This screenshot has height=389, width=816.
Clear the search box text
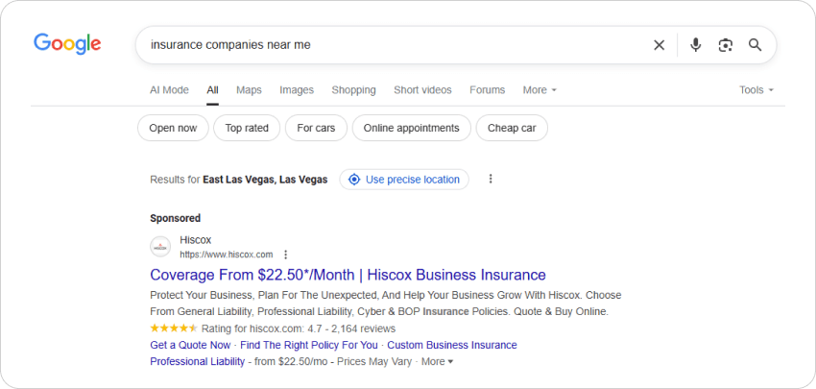click(x=659, y=45)
